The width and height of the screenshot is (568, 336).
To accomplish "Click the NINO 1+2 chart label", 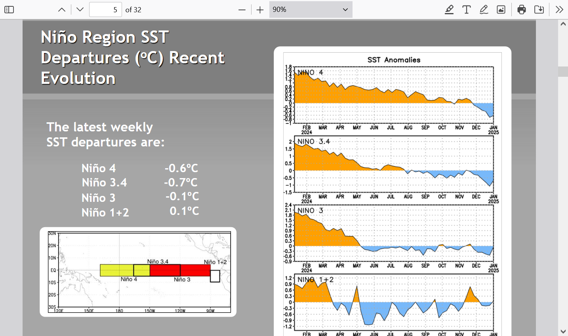I will pos(315,279).
